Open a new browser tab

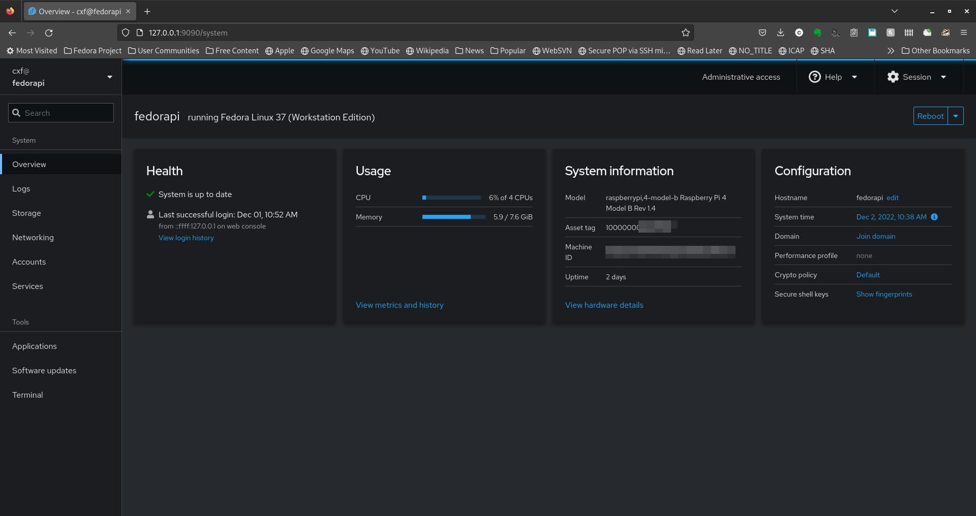pos(147,11)
